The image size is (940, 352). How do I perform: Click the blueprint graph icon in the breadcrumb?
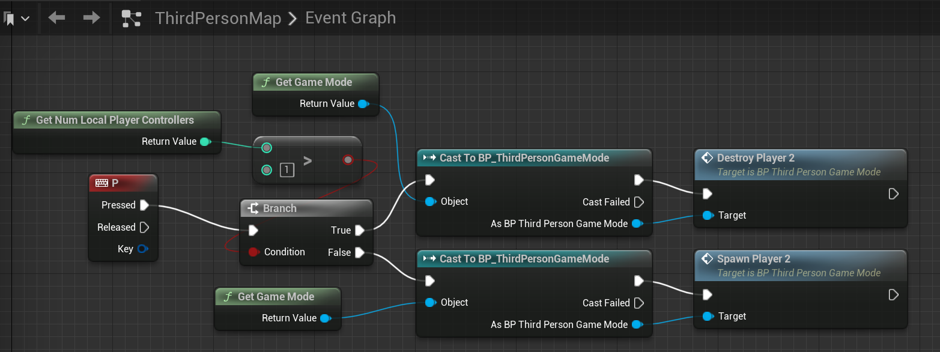click(131, 19)
